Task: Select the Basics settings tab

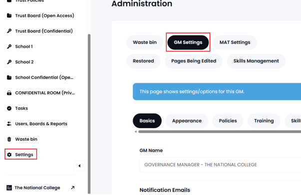Action: click(147, 121)
